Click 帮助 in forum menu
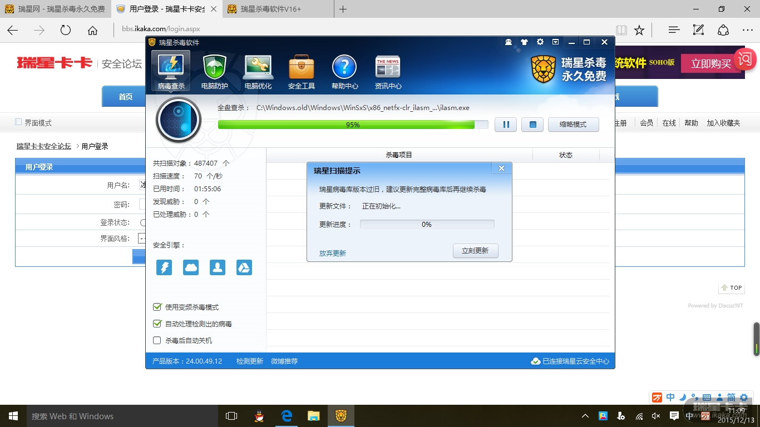 [691, 123]
